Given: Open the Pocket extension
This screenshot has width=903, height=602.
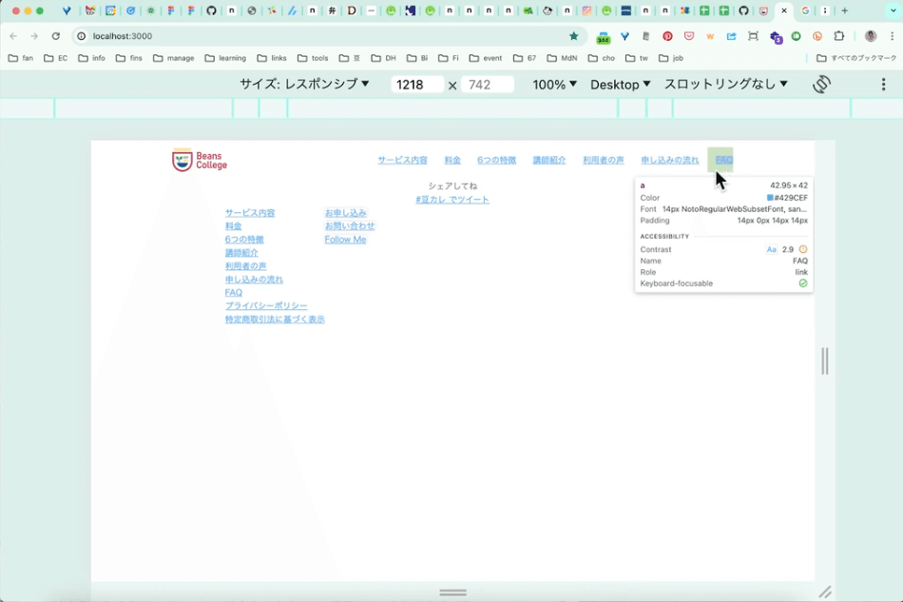Looking at the screenshot, I should coord(689,36).
